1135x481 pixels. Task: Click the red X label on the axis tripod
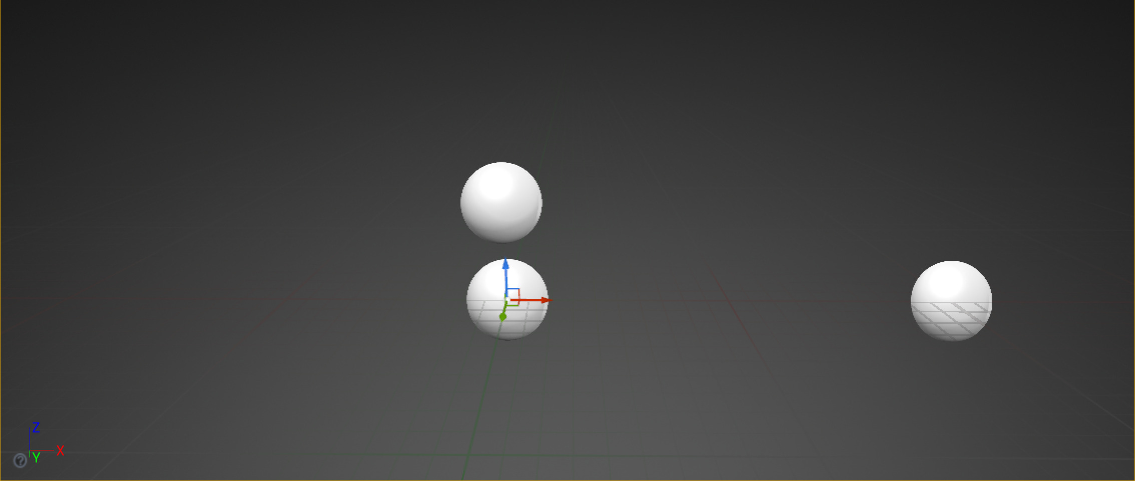coord(61,450)
